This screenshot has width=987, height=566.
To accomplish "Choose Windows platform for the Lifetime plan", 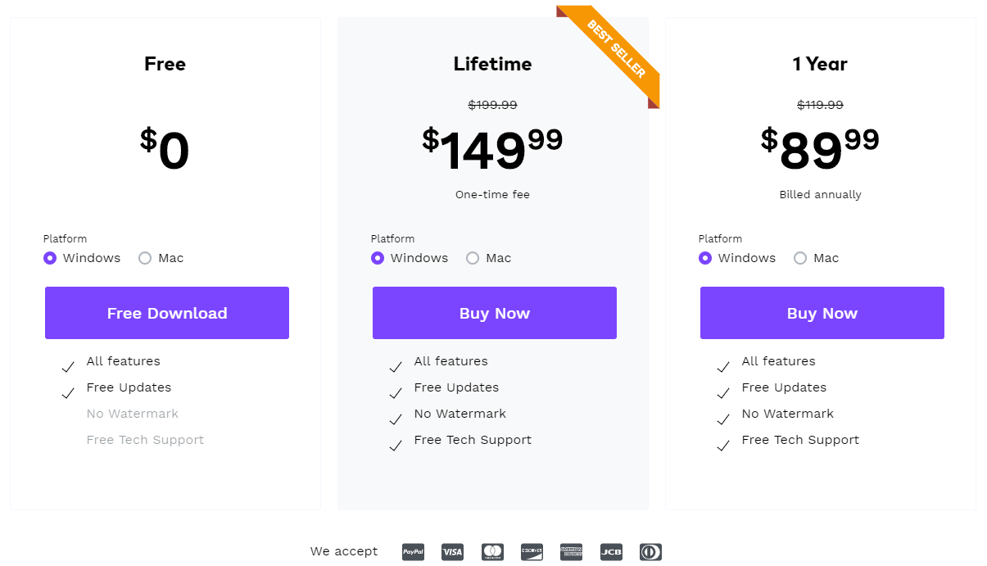I will tap(378, 258).
